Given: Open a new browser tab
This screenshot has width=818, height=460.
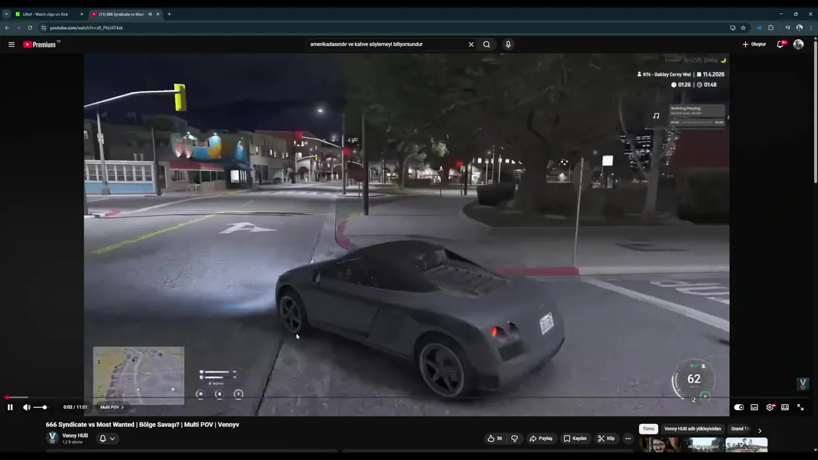Looking at the screenshot, I should 169,14.
